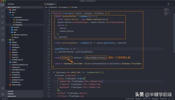Open the Project Manager folder icon
Screen dimensions: 175x100
coord(3,40)
